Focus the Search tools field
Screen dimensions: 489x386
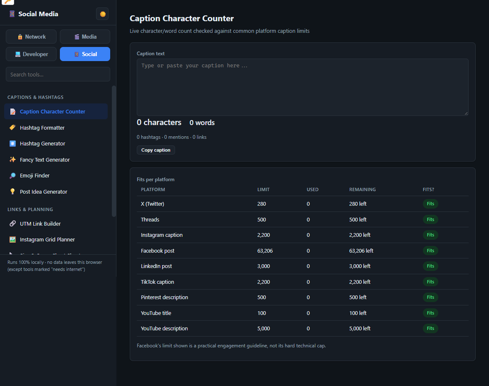point(58,74)
